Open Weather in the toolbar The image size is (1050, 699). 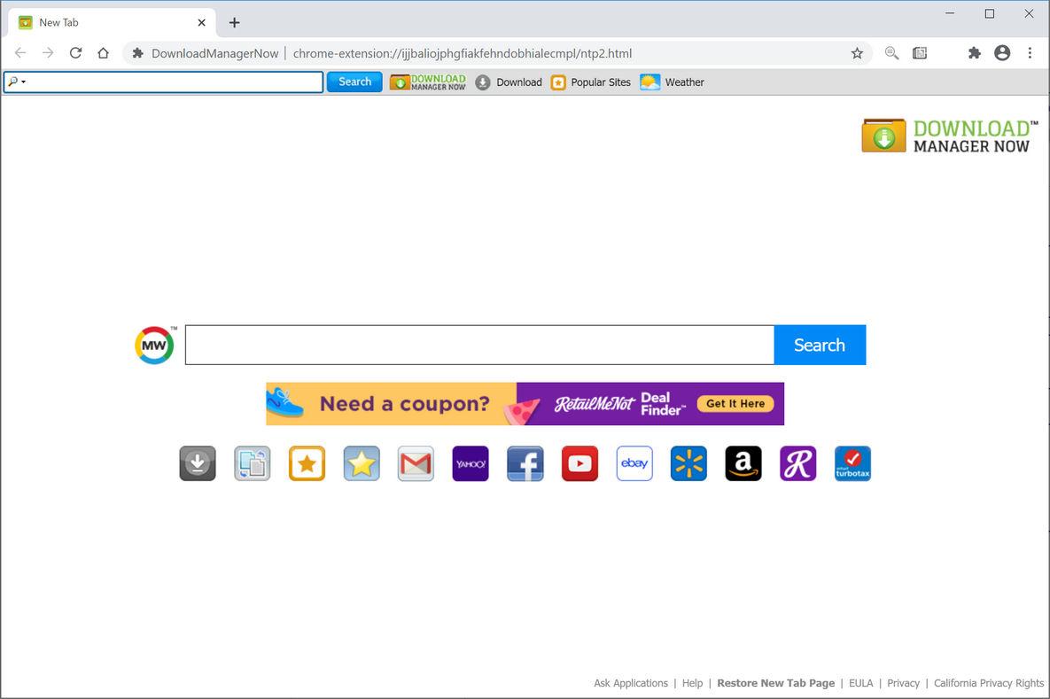[x=673, y=82]
